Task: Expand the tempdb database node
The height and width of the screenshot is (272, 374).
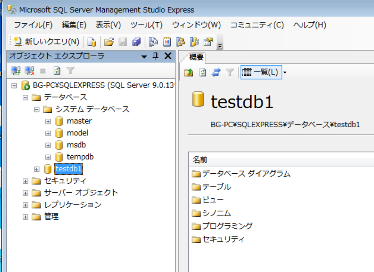Action: (x=48, y=157)
